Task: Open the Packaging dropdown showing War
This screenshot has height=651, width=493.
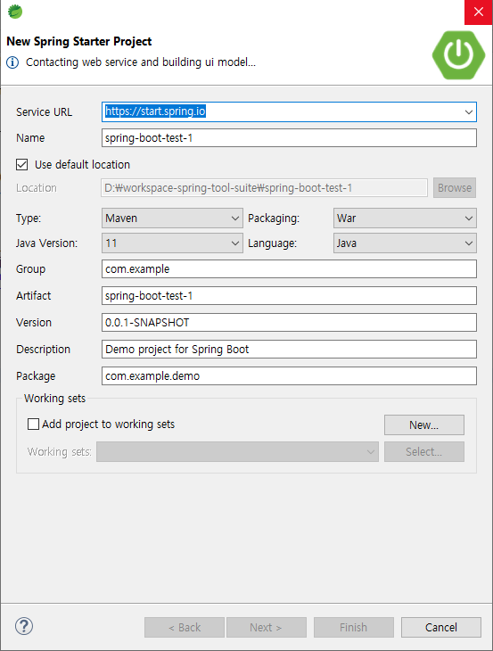Action: pos(405,218)
